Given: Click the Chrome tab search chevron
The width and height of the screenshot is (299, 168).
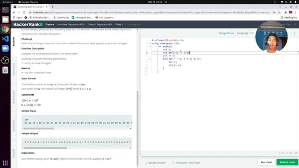Looking at the screenshot, I should 280,7.
